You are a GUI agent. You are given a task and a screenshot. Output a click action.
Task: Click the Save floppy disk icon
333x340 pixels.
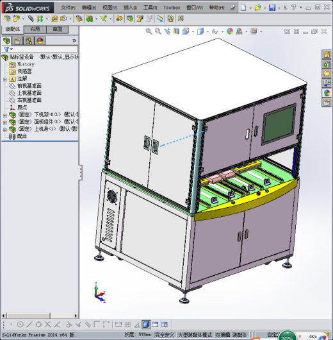(272, 8)
